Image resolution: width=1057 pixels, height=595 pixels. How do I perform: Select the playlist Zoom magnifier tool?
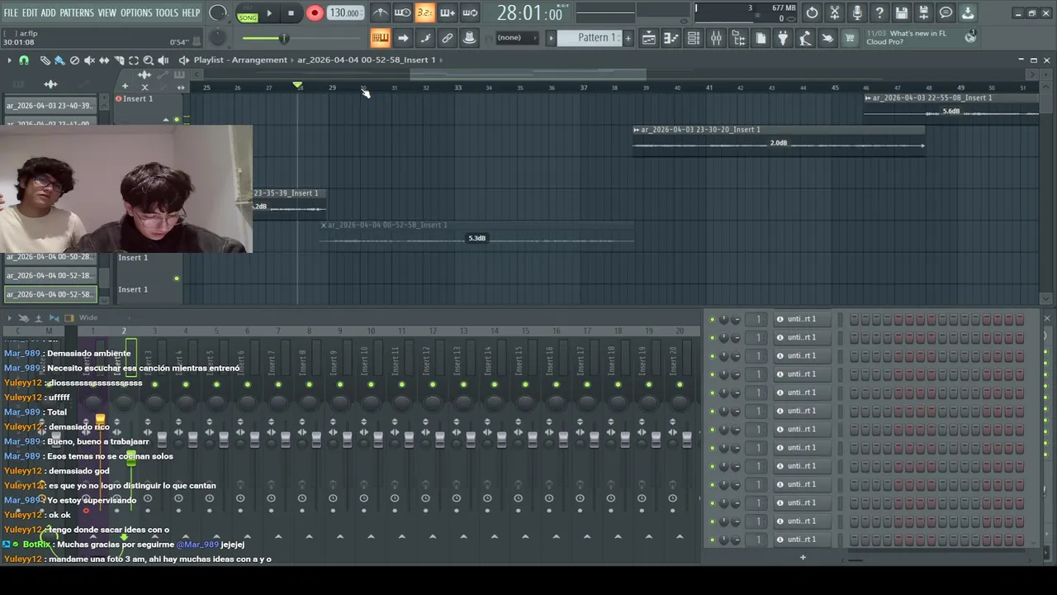click(x=149, y=60)
